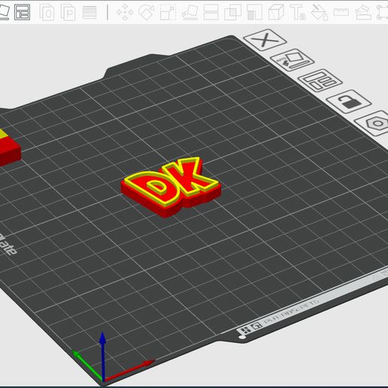Select the DK logo model on plate

[171, 187]
